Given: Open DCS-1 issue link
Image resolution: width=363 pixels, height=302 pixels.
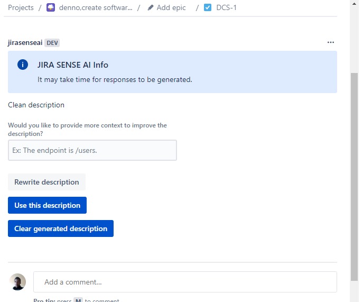Looking at the screenshot, I should (x=226, y=7).
